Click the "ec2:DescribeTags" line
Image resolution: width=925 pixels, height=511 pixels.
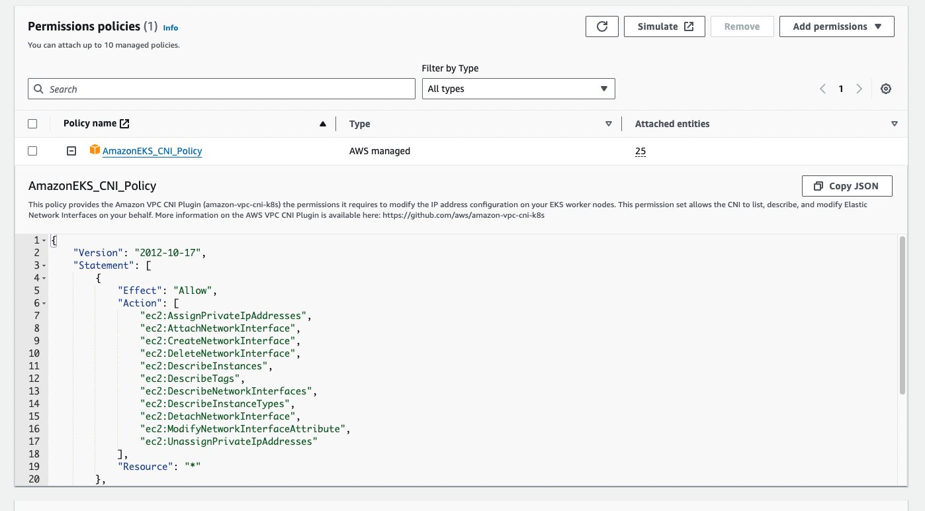coord(192,379)
